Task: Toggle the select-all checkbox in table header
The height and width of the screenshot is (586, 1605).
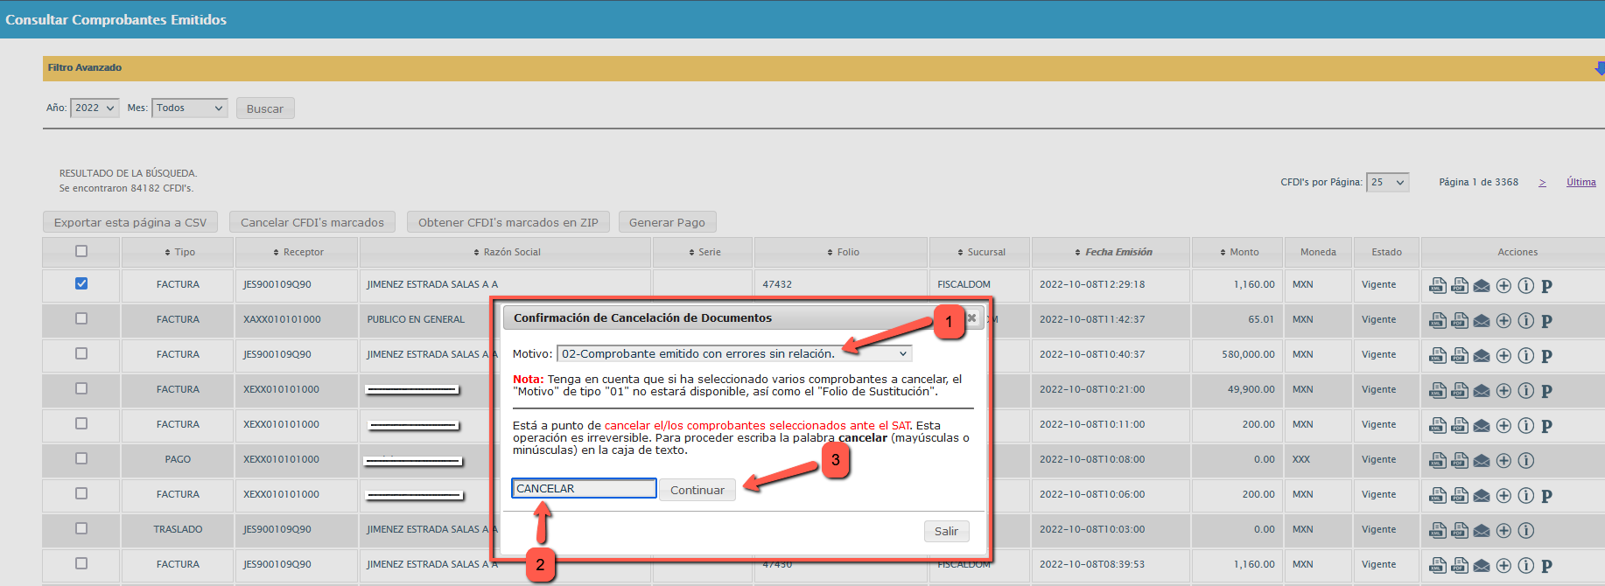Action: (81, 252)
